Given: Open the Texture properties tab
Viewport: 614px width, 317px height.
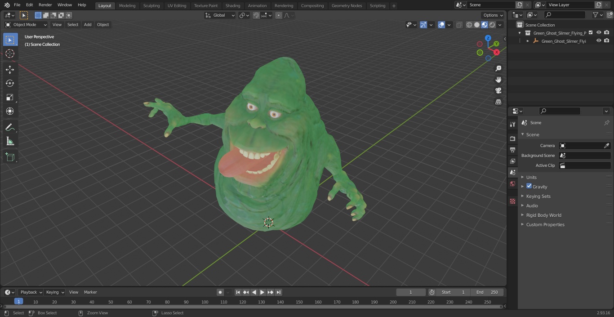Looking at the screenshot, I should pyautogui.click(x=512, y=201).
